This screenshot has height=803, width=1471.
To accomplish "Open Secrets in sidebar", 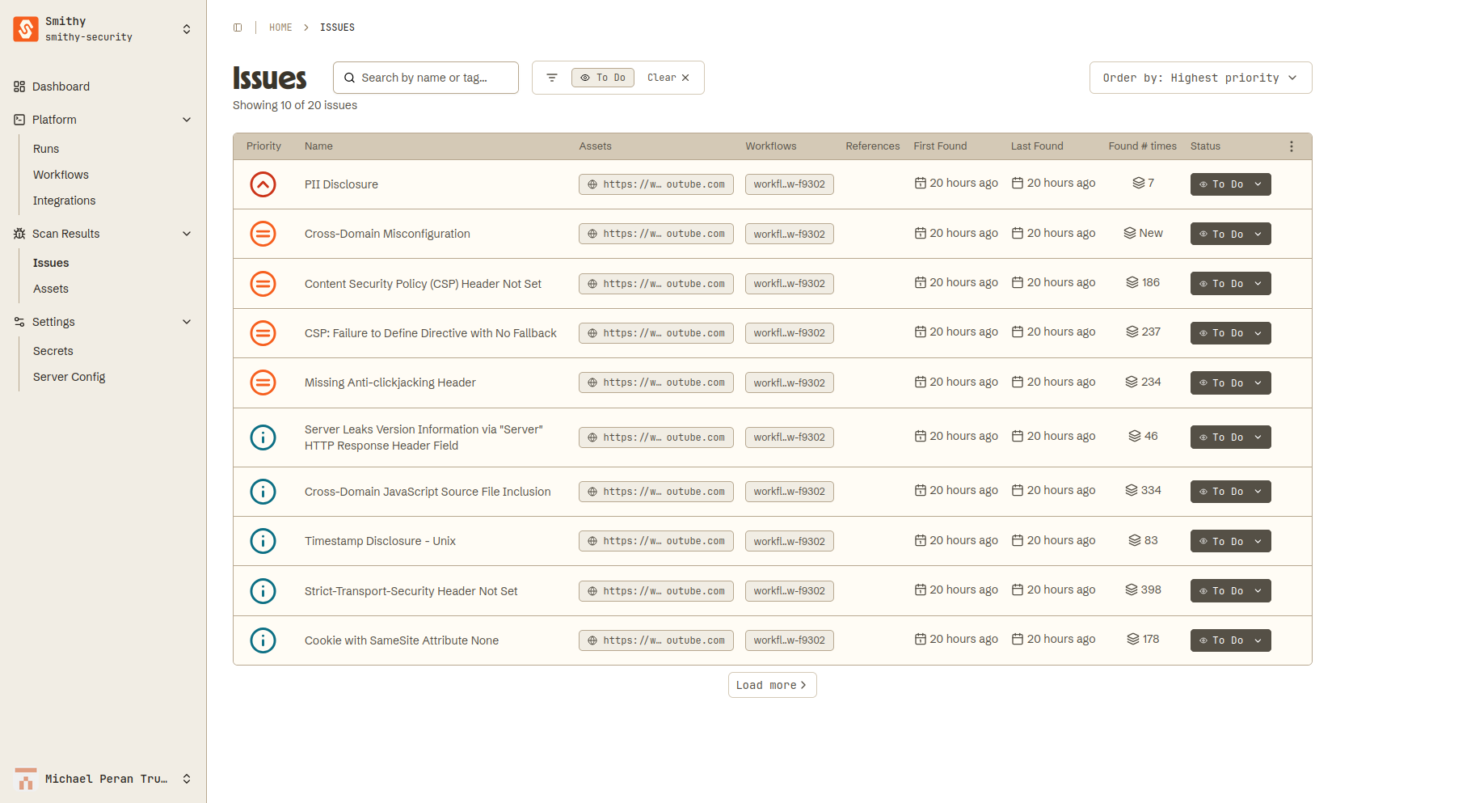I will [x=53, y=351].
